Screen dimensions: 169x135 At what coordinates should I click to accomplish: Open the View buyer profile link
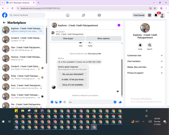pyautogui.click(x=95, y=54)
